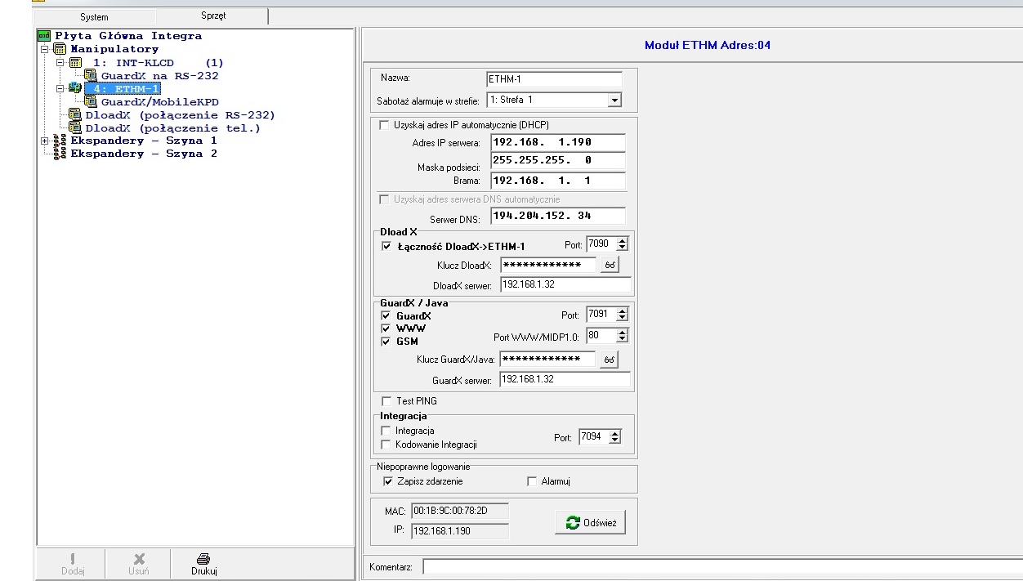Click the Maska podsieci field

pos(558,161)
